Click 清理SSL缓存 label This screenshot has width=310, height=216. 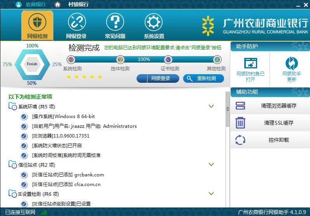pos(278,123)
